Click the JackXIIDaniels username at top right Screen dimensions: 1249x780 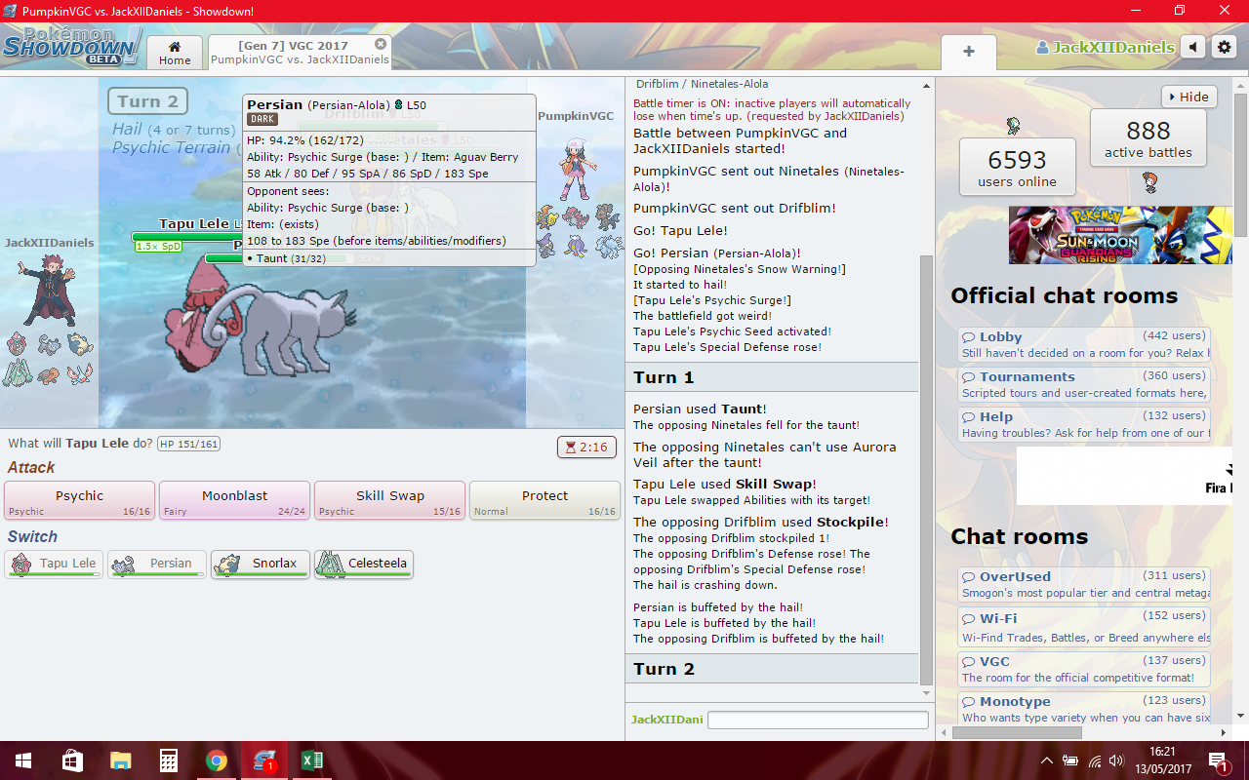1105,47
